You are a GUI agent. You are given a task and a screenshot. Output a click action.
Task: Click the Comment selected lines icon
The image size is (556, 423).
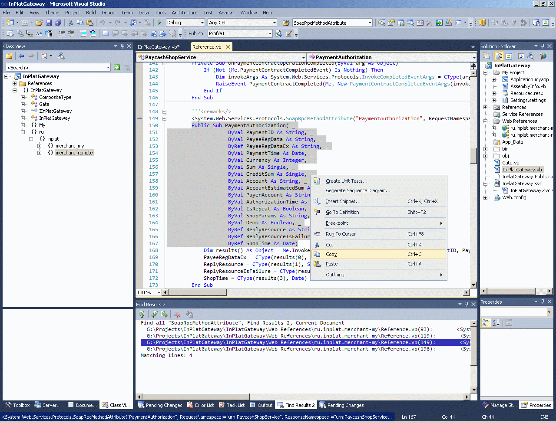[x=83, y=33]
